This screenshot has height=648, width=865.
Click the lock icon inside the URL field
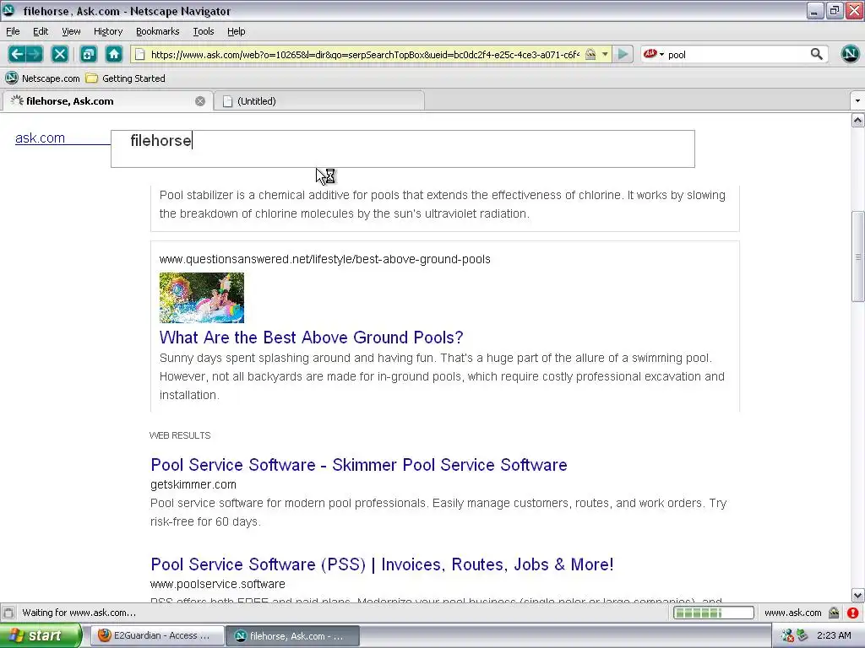pyautogui.click(x=590, y=55)
